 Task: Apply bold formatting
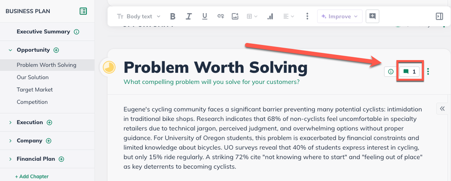pos(172,16)
